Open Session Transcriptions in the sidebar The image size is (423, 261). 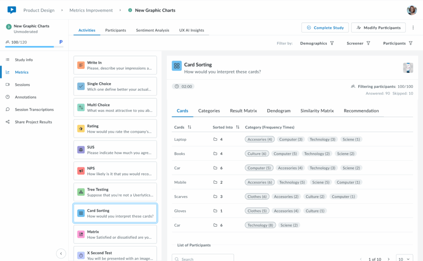pyautogui.click(x=34, y=109)
